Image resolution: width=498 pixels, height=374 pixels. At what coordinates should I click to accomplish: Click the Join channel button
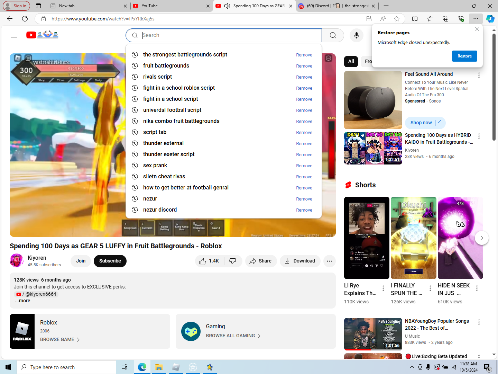tap(81, 261)
